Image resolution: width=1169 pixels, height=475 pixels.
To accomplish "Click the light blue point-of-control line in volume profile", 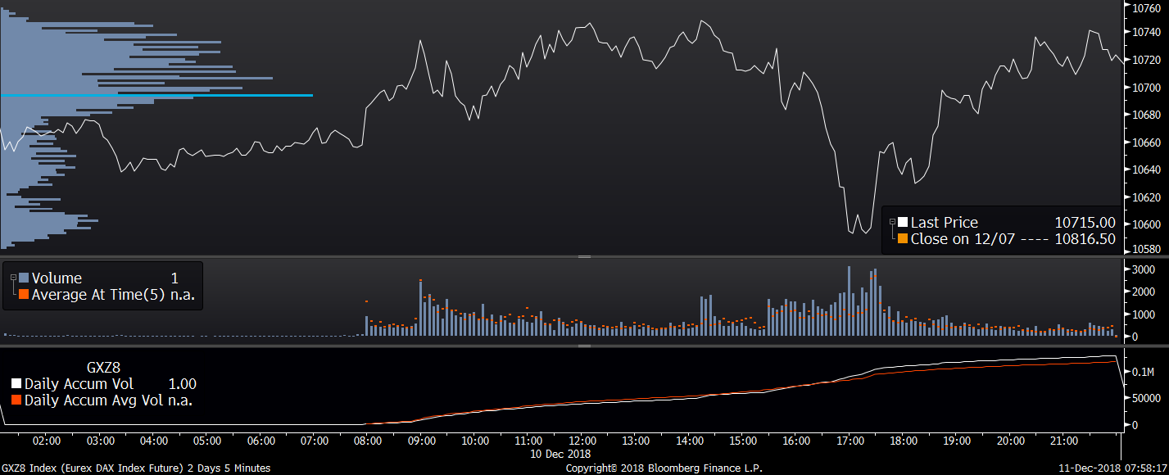I will click(x=156, y=95).
